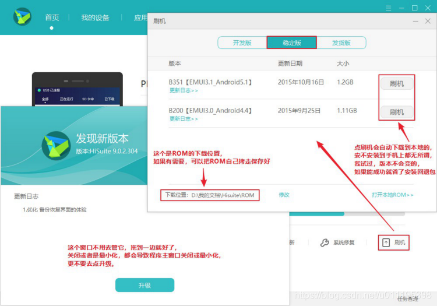Click the 大小 column header
Screen dimensions: 437x306
pos(343,64)
